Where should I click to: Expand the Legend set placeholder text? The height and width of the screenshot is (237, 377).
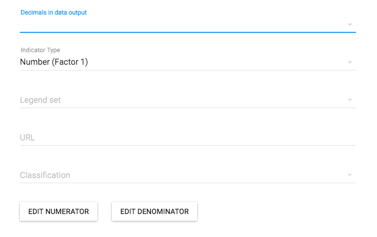[x=40, y=100]
